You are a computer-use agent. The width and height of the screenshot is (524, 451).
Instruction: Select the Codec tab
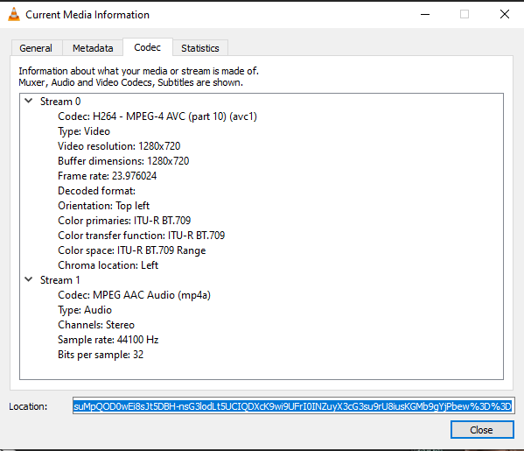point(147,47)
